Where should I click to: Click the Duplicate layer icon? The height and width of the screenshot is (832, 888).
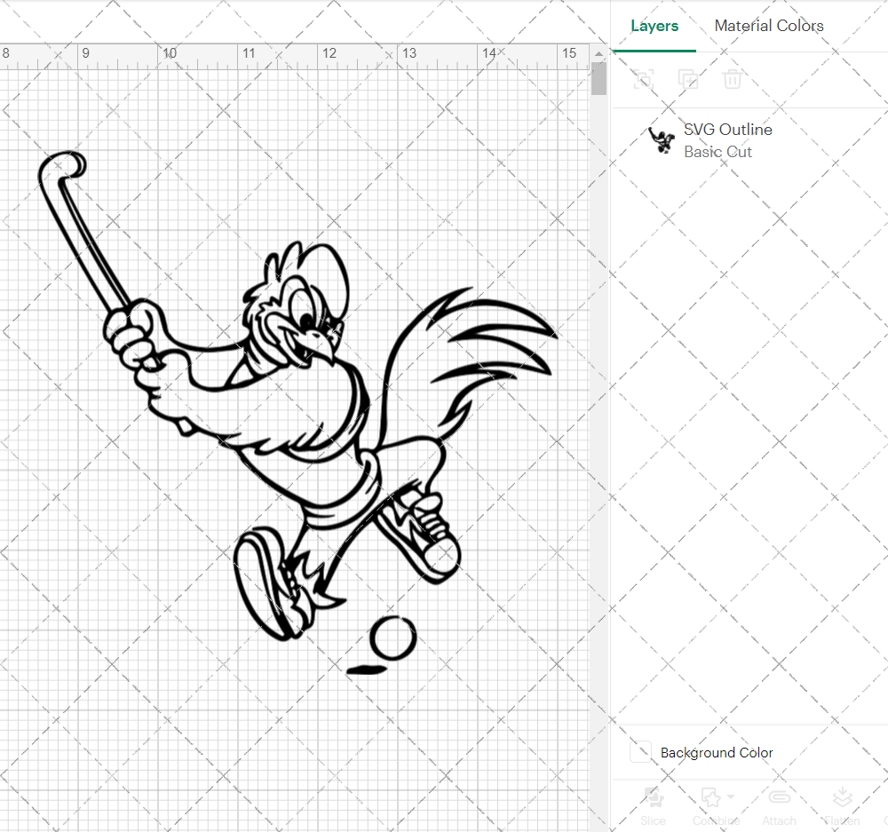click(x=687, y=79)
